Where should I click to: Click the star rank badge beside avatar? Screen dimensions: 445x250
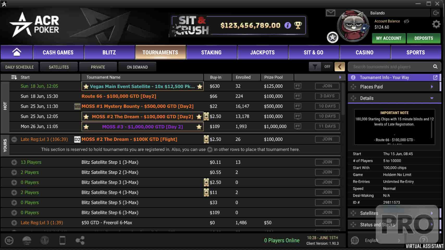pos(332,38)
